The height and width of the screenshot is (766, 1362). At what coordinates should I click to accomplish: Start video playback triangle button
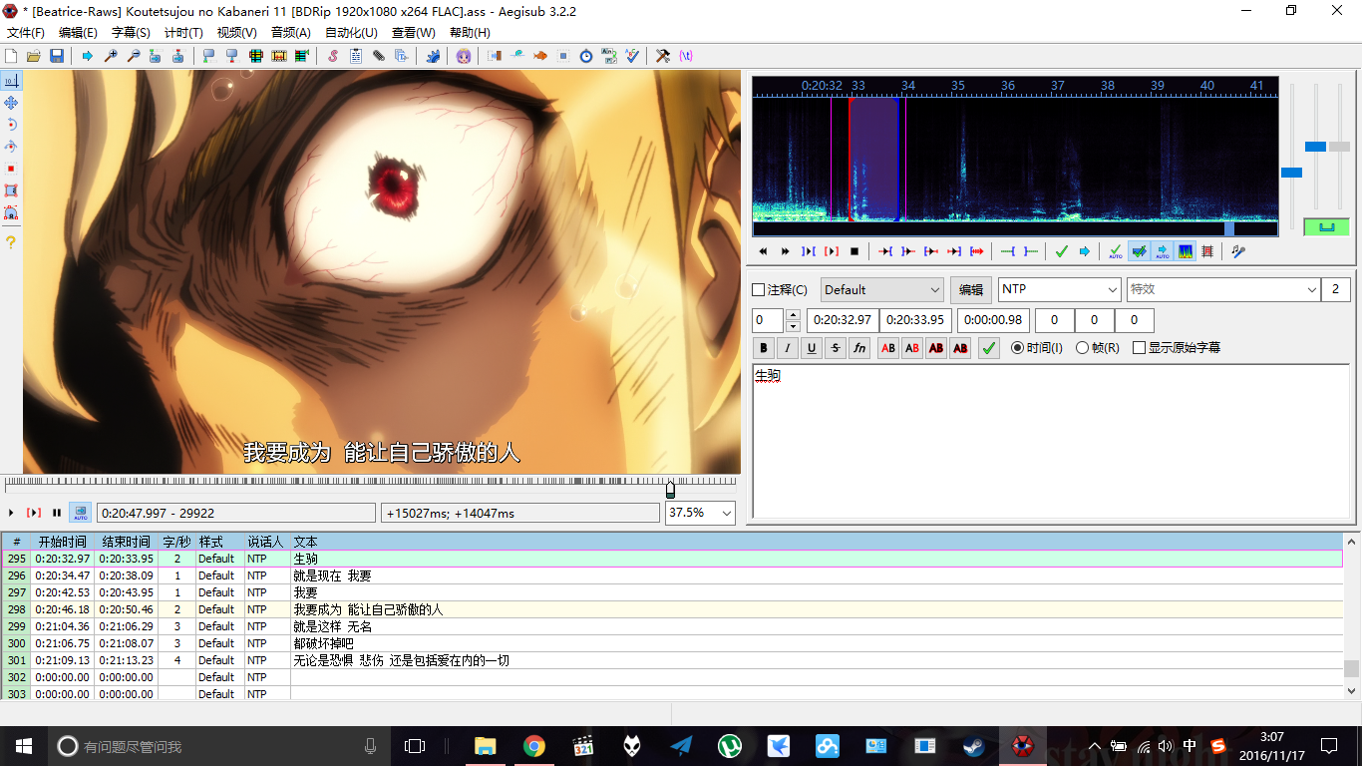coord(11,513)
